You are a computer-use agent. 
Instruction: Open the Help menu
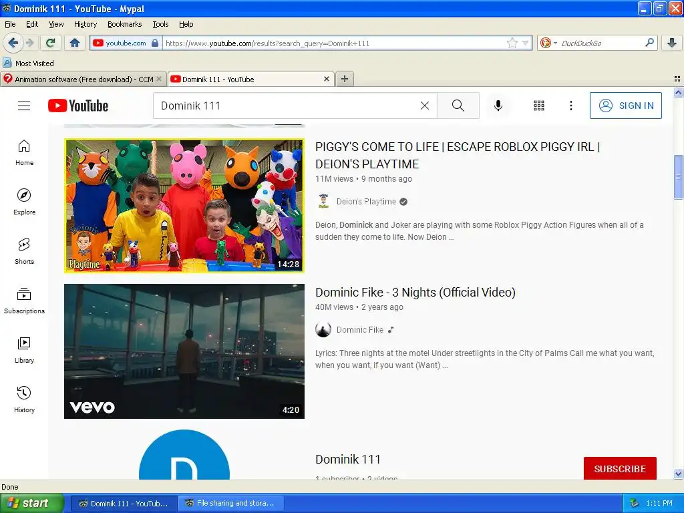point(186,24)
